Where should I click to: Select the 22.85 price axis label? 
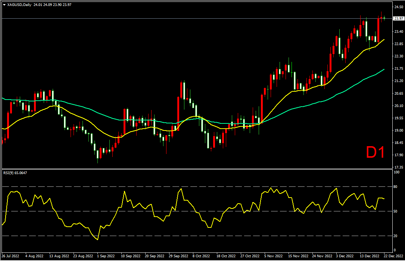[x=399, y=44]
